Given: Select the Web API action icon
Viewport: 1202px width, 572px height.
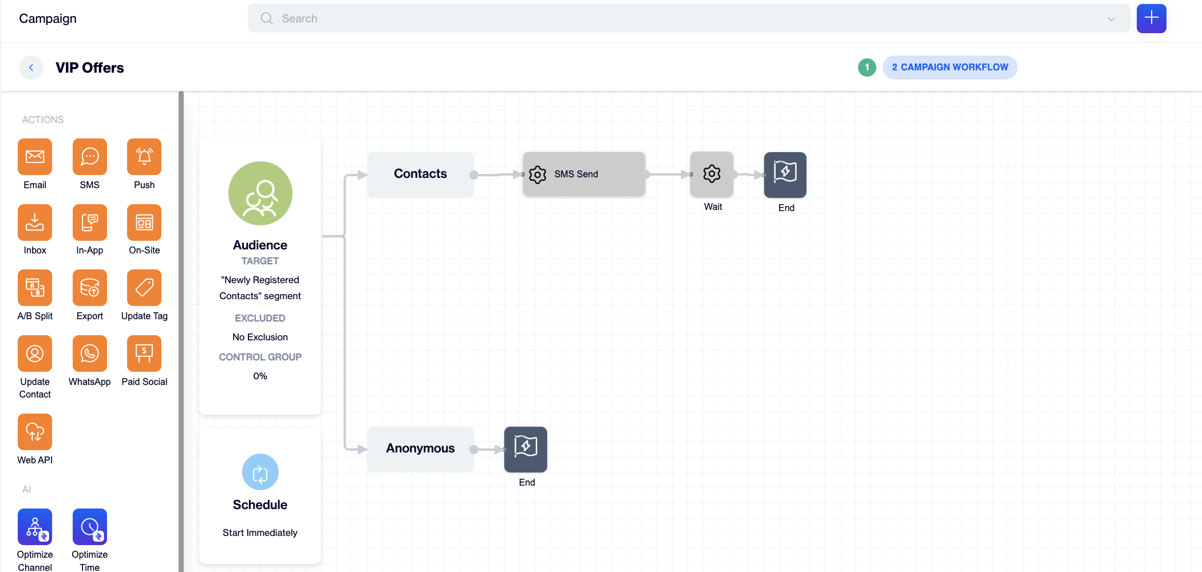Looking at the screenshot, I should tap(35, 432).
